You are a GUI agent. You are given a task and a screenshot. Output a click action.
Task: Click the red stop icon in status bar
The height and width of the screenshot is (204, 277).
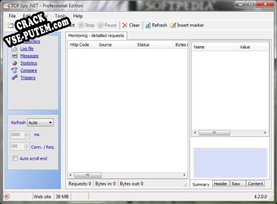pyautogui.click(x=6, y=196)
